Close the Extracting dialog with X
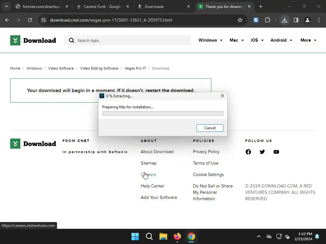Viewport: 326px width, 244px height. 223,96
